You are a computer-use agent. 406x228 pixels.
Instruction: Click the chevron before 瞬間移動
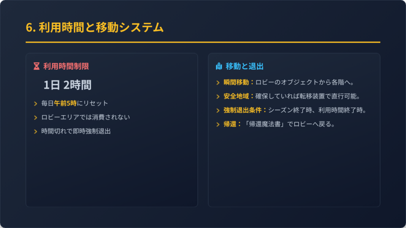pyautogui.click(x=218, y=82)
